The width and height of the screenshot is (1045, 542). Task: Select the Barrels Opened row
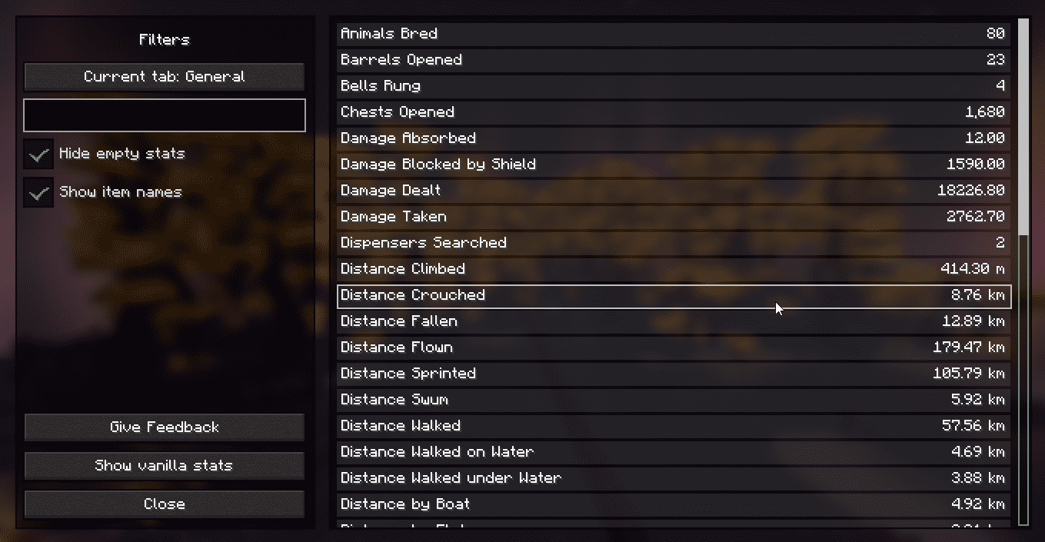point(674,60)
